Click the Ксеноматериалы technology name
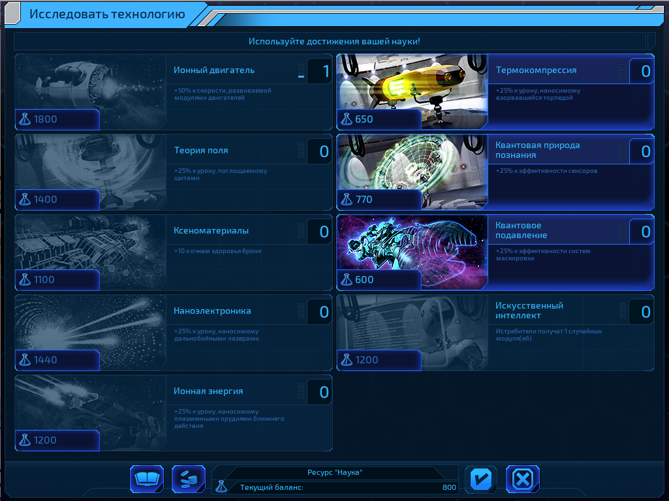This screenshot has width=669, height=501. 211,230
